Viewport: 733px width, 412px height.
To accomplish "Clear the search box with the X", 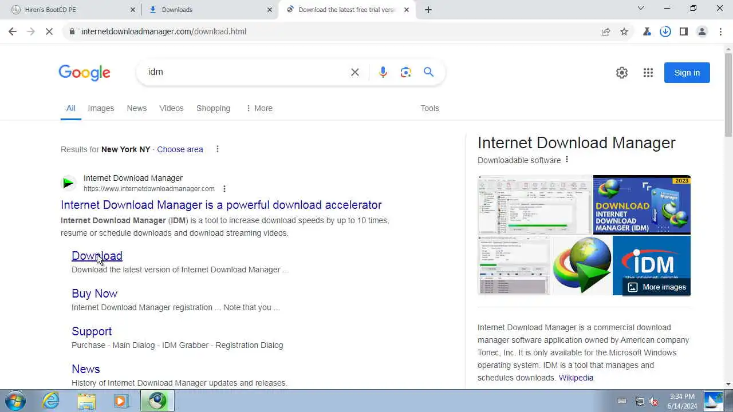I will click(355, 72).
